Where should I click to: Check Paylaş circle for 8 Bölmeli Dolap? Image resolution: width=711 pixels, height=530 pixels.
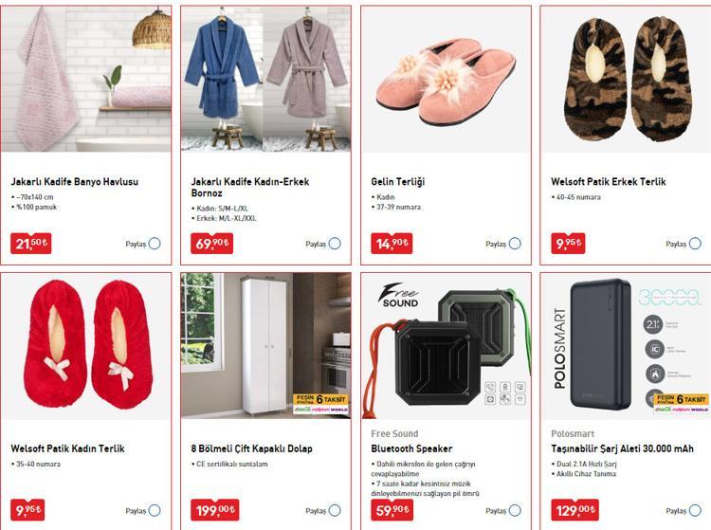(335, 510)
